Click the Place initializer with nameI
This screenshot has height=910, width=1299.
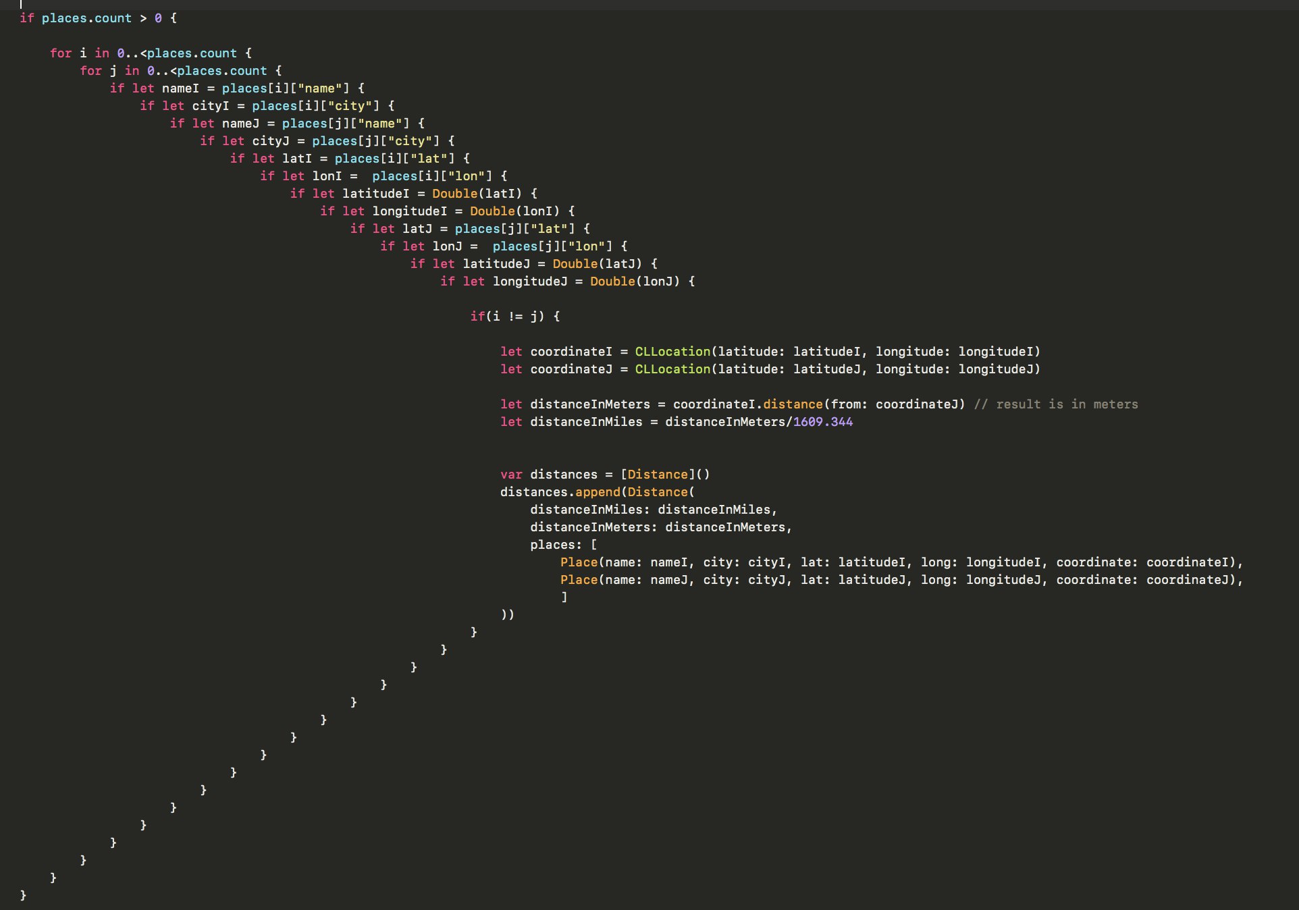click(x=579, y=562)
